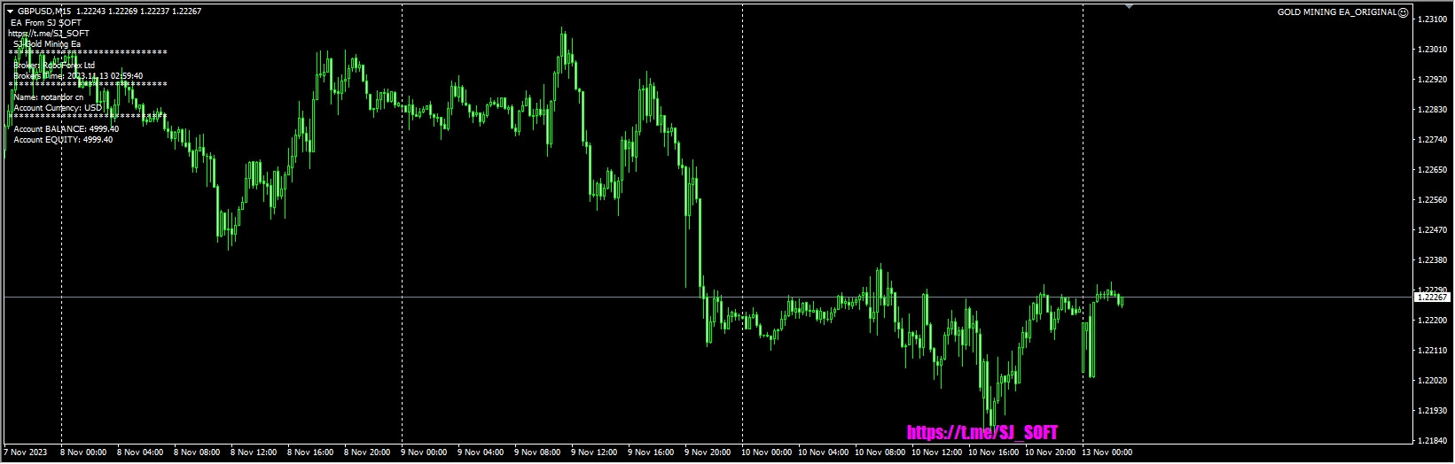
Task: Click the white https://t.me/SJ_SOFT comment line
Action: [x=48, y=33]
